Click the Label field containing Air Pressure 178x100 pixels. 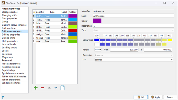tap(133, 16)
